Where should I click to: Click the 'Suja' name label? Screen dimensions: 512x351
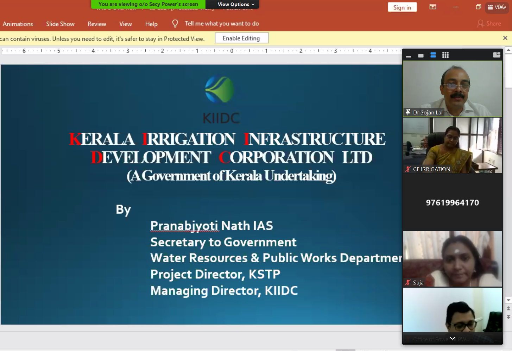click(x=418, y=283)
